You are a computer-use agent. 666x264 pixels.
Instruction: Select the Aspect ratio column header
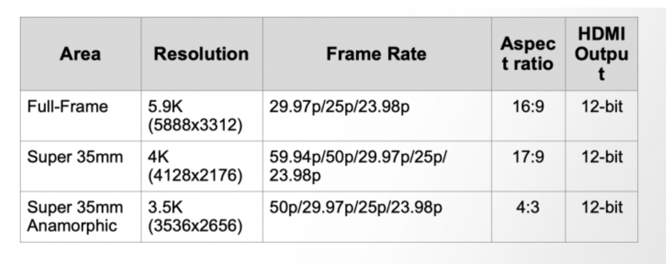pos(528,54)
